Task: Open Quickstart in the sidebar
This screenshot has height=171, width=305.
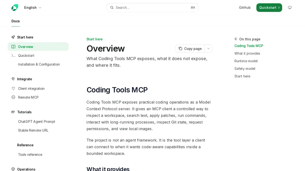Action: 38,55
